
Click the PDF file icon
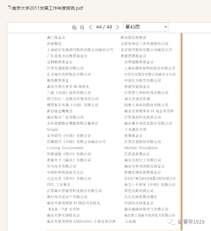tap(9, 7)
